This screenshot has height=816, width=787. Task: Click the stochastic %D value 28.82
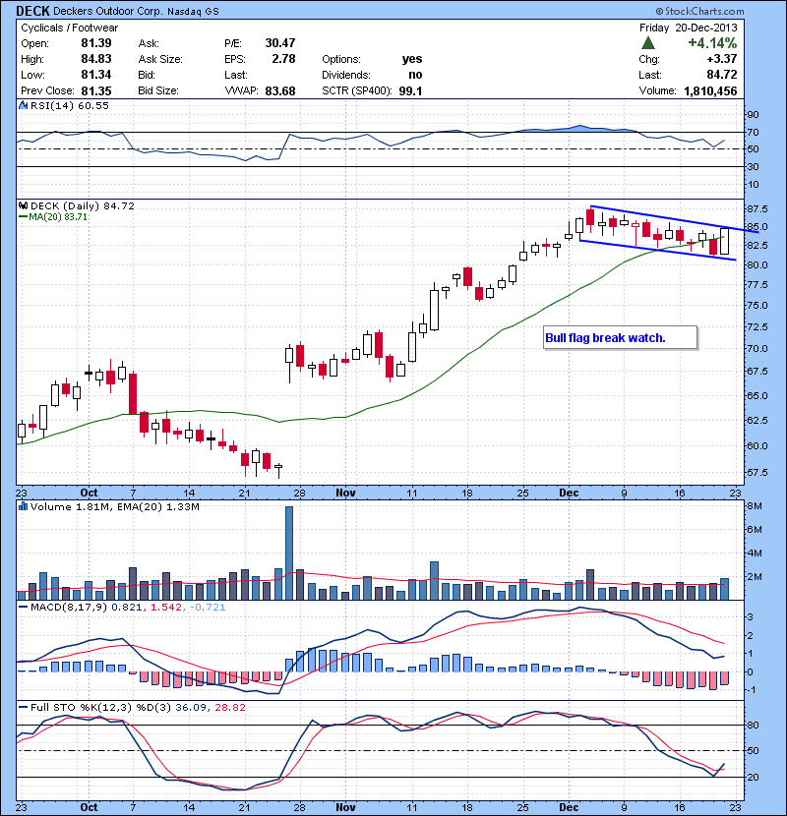[x=229, y=707]
